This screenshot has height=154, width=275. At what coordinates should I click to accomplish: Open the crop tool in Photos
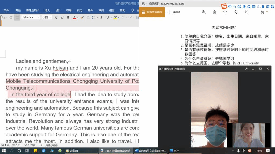(x=246, y=12)
